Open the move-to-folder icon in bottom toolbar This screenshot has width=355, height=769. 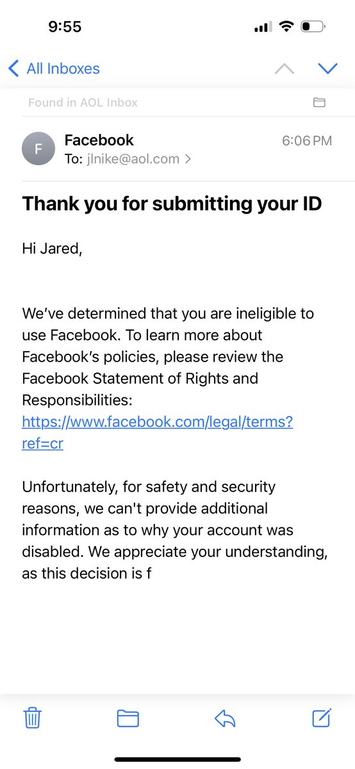[128, 718]
